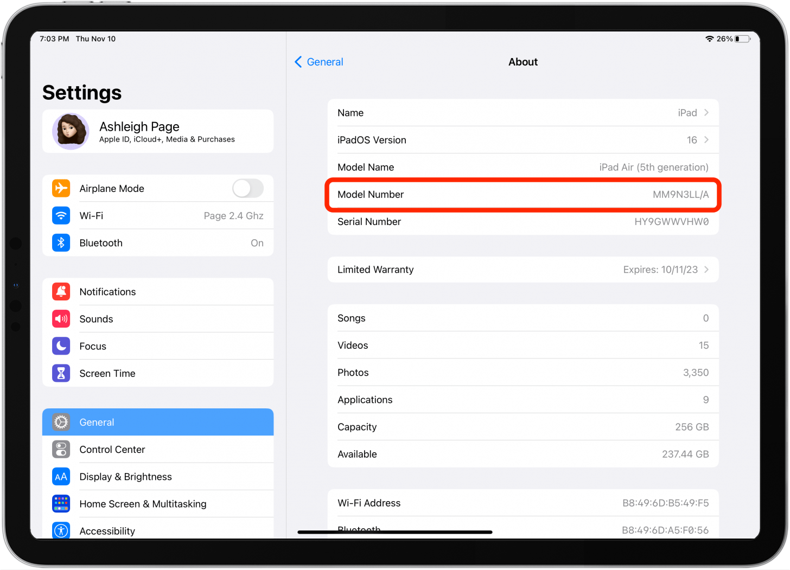Expand Limited Warranty details
Image resolution: width=790 pixels, height=570 pixels.
[x=706, y=270]
